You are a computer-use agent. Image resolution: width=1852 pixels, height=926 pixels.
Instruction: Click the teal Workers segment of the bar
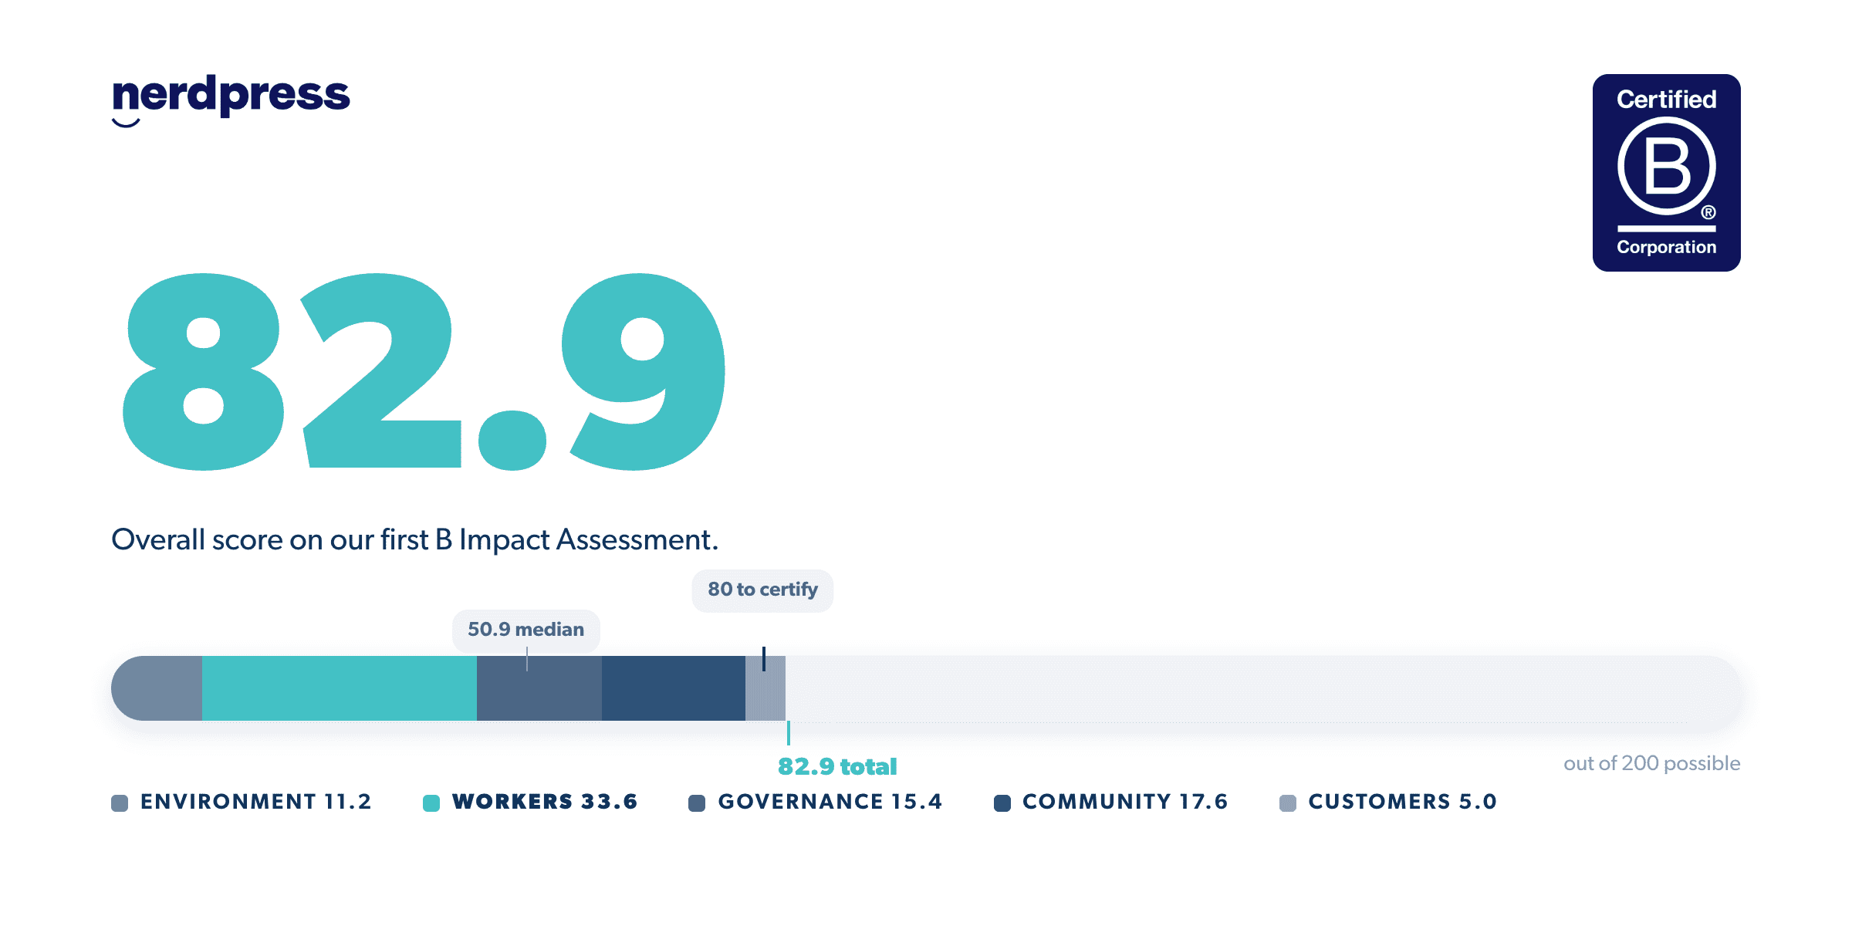pos(340,688)
